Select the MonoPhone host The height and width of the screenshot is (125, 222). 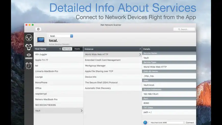58,83
